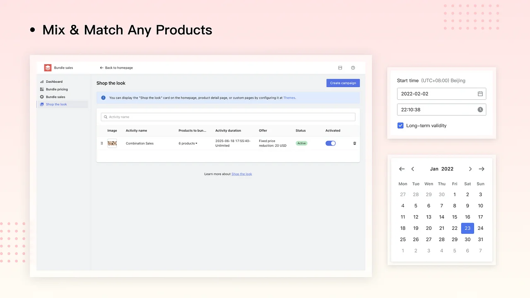The height and width of the screenshot is (298, 530).
Task: Go to next month in the calendar
Action: point(470,169)
